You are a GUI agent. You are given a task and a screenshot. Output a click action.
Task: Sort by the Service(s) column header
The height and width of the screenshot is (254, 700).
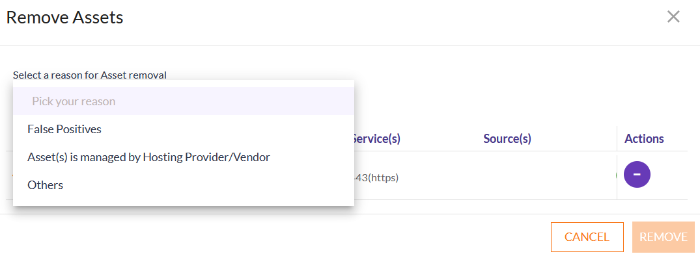click(377, 138)
